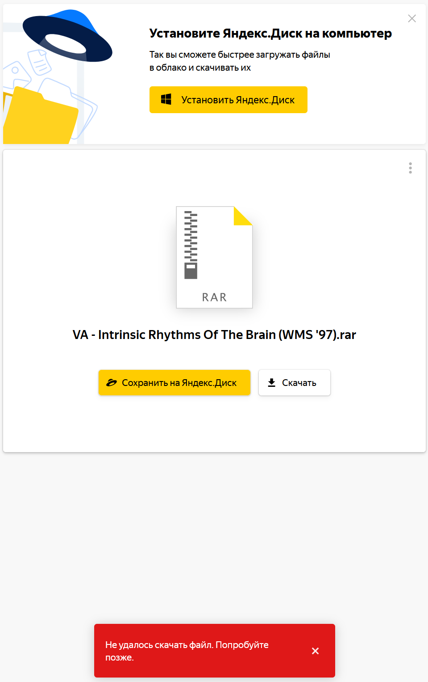Screen dimensions: 428x682
Task: Select the file name Intrinsic Rhythms Of The Brain
Action: tap(214, 335)
